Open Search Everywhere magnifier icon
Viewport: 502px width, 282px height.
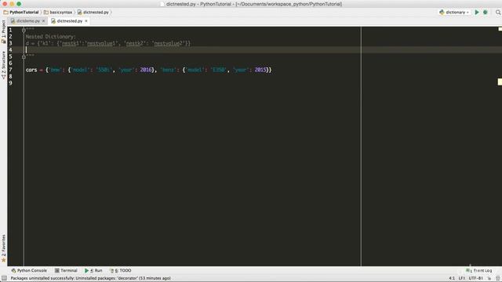point(498,13)
